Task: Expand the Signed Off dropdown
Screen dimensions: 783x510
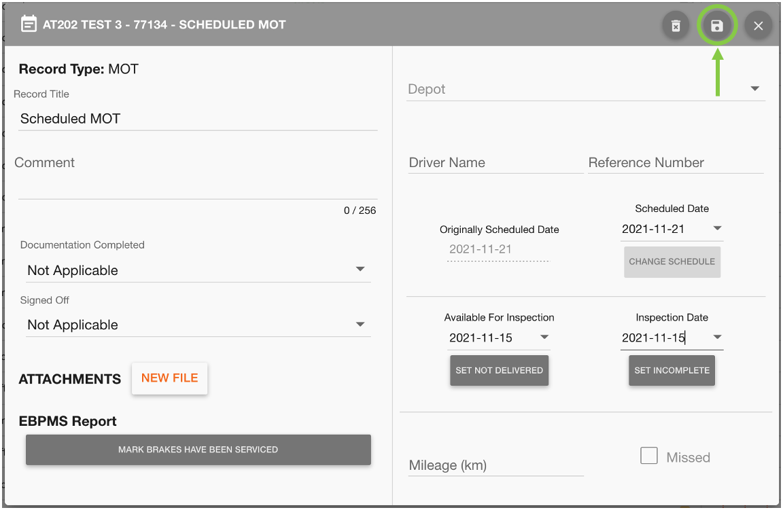Action: (360, 325)
